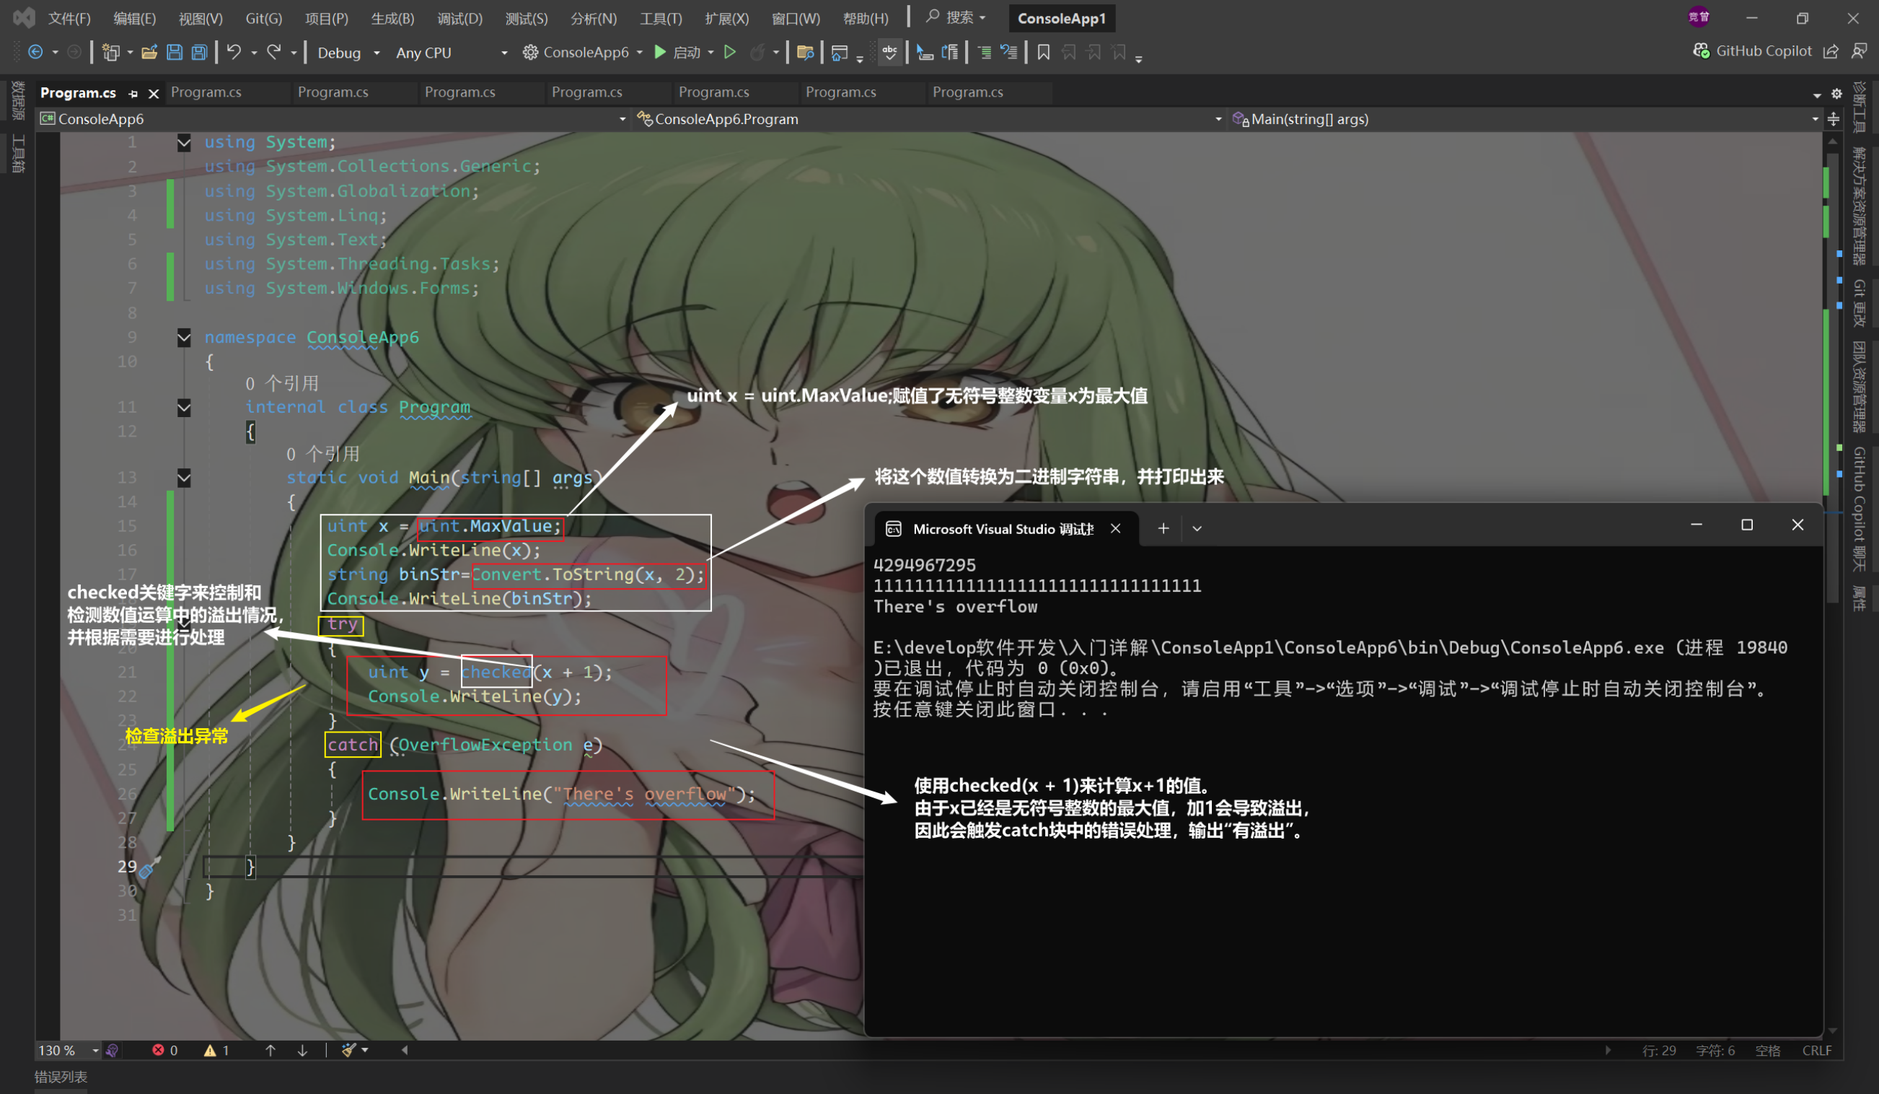
Task: Click the comment selected lines icon
Action: coord(985,52)
